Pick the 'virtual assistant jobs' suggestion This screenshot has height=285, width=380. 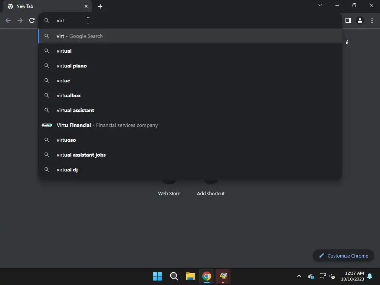click(190, 155)
